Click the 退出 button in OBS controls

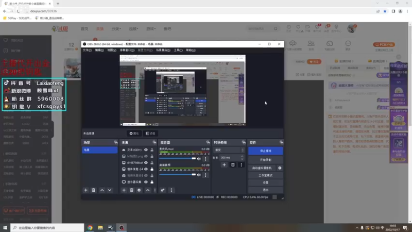[x=266, y=190]
